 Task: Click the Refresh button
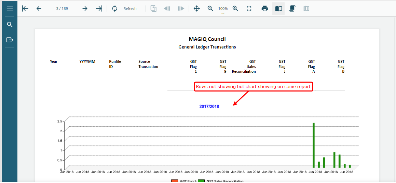[125, 9]
